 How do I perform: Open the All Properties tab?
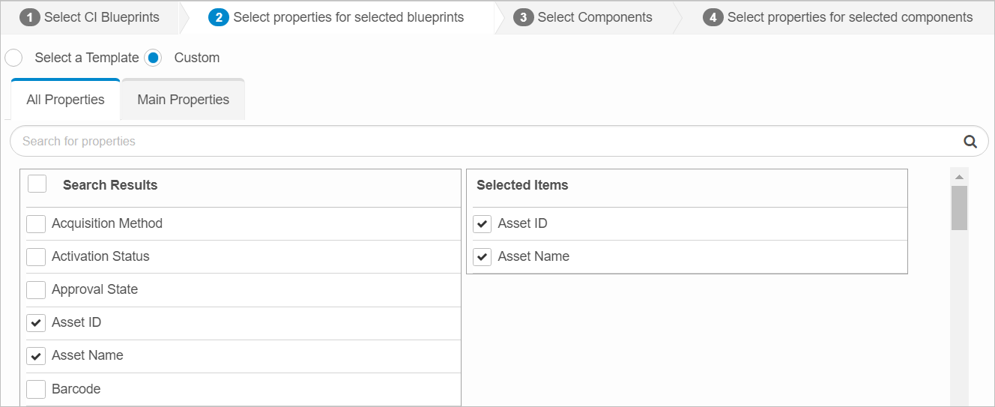[x=65, y=100]
